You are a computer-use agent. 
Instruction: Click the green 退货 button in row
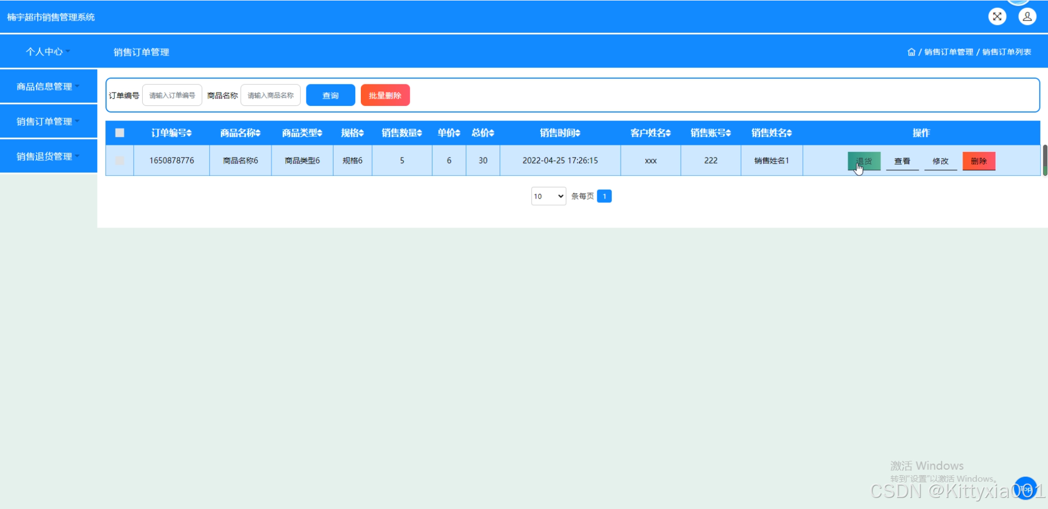864,161
